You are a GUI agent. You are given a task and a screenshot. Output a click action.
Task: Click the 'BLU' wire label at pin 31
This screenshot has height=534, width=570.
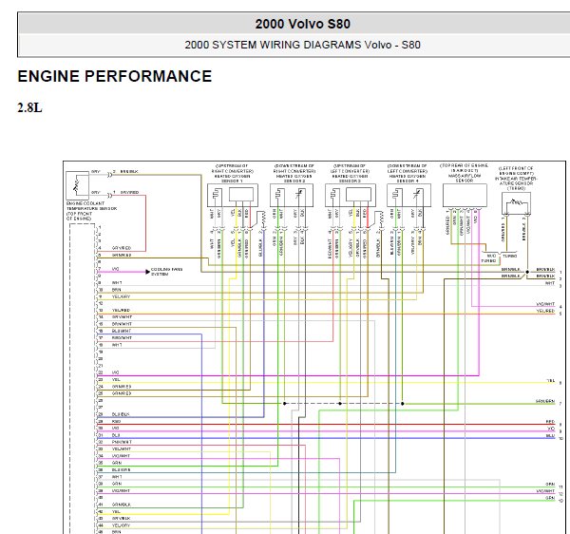tap(116, 435)
